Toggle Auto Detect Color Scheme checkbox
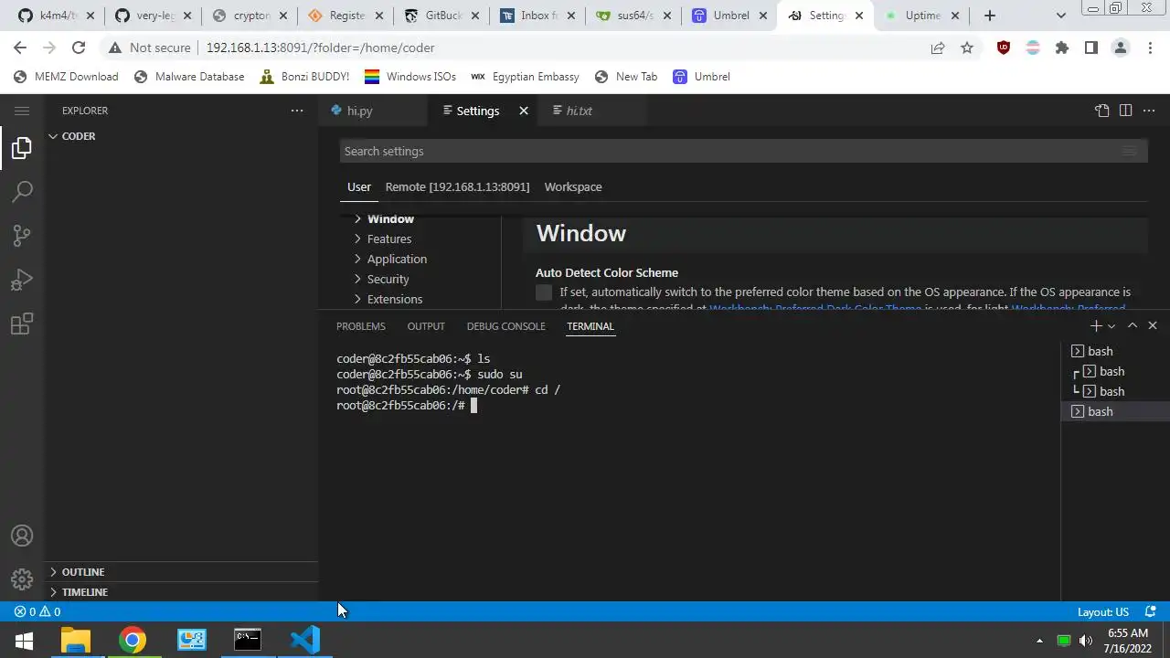The image size is (1170, 658). coord(544,292)
